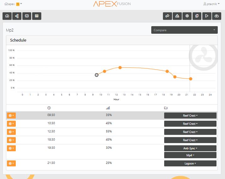Click the upload to cloud icon

click(216, 16)
